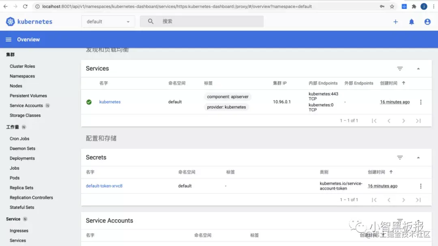Go to last page of Services
Viewport: 438px width, 246px height.
[418, 121]
